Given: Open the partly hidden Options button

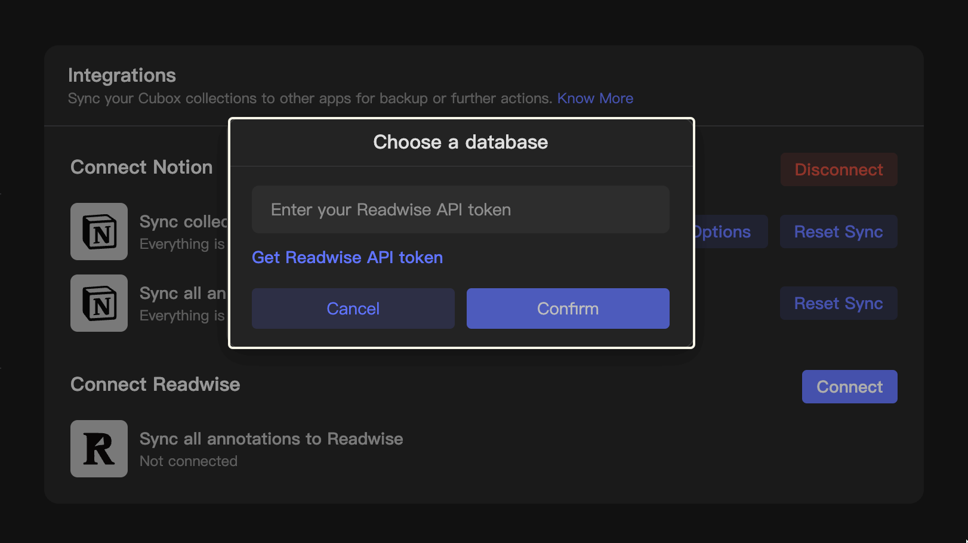Looking at the screenshot, I should click(x=730, y=232).
